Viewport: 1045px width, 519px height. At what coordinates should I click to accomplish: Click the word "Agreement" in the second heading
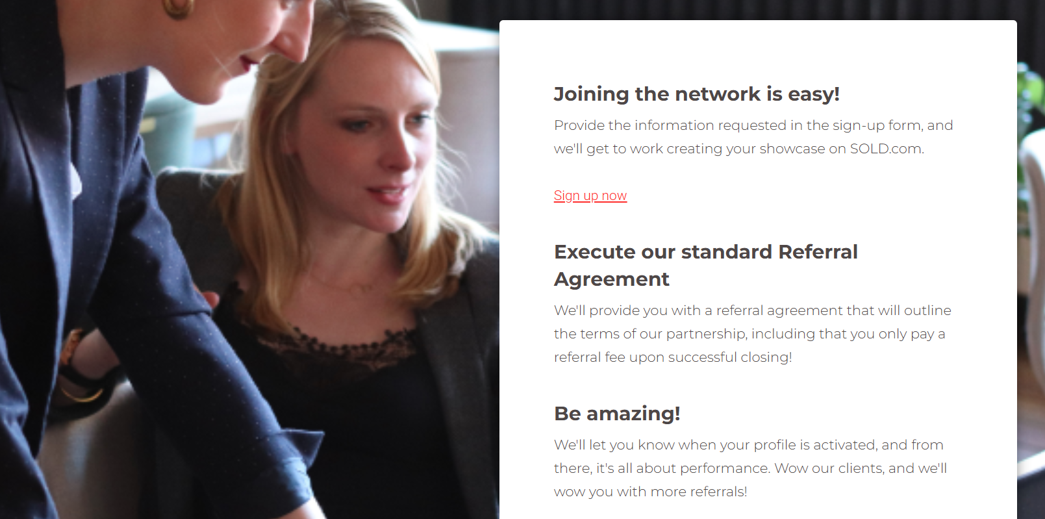[x=611, y=279]
